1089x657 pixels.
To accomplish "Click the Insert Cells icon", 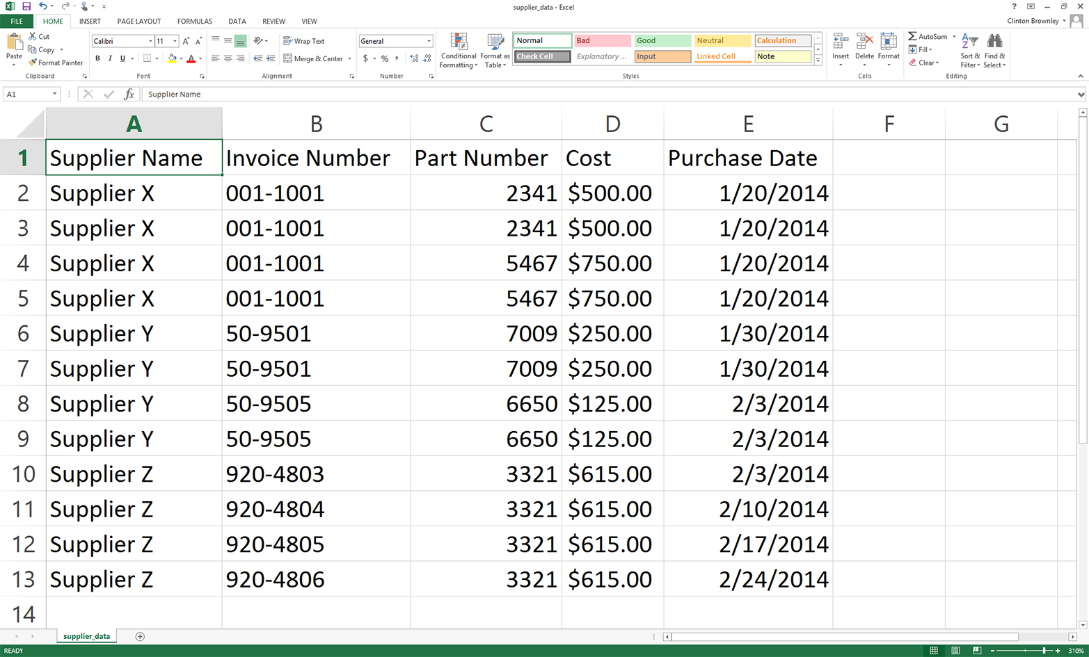I will [841, 44].
